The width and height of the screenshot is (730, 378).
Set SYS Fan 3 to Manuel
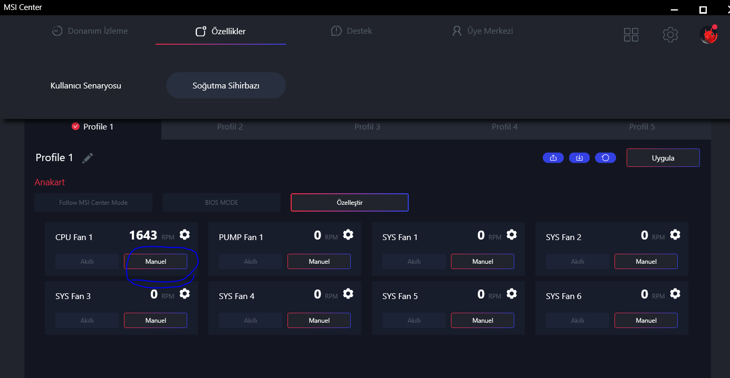click(156, 321)
